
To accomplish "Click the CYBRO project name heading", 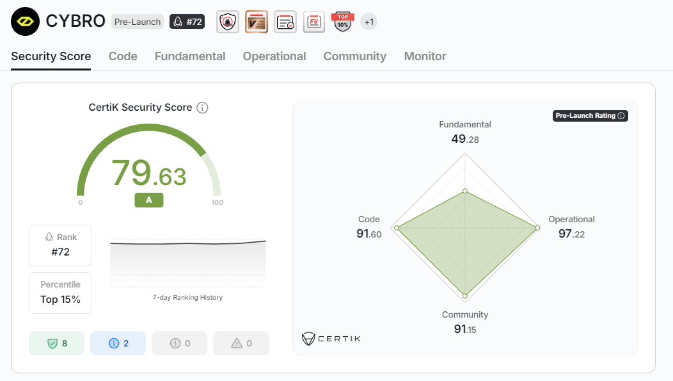I will [x=75, y=21].
